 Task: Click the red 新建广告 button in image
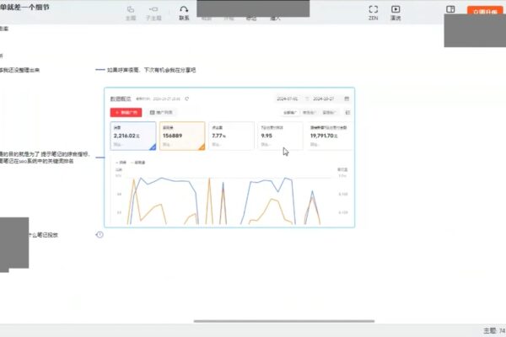coord(126,112)
